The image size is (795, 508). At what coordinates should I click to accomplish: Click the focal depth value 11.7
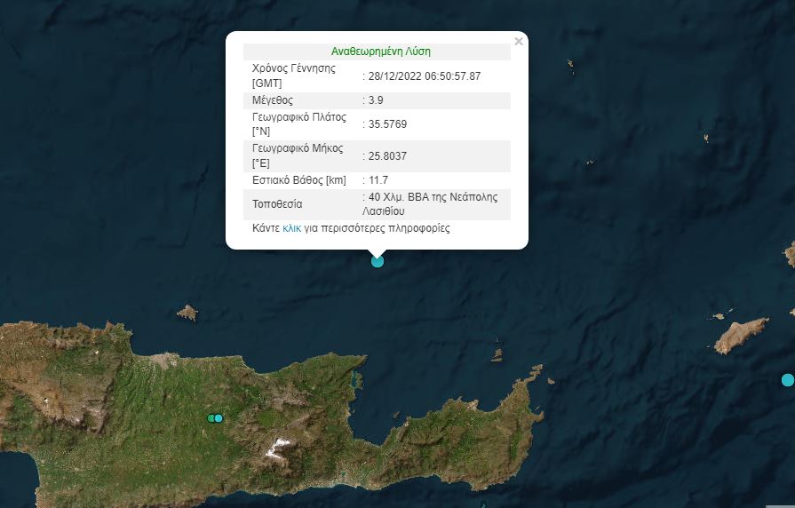tap(379, 180)
